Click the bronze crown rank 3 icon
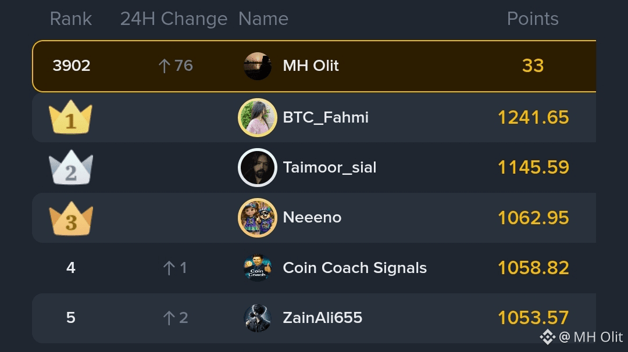 (x=70, y=218)
